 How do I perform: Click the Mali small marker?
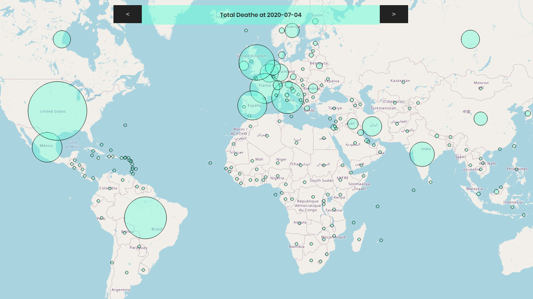[x=252, y=161]
